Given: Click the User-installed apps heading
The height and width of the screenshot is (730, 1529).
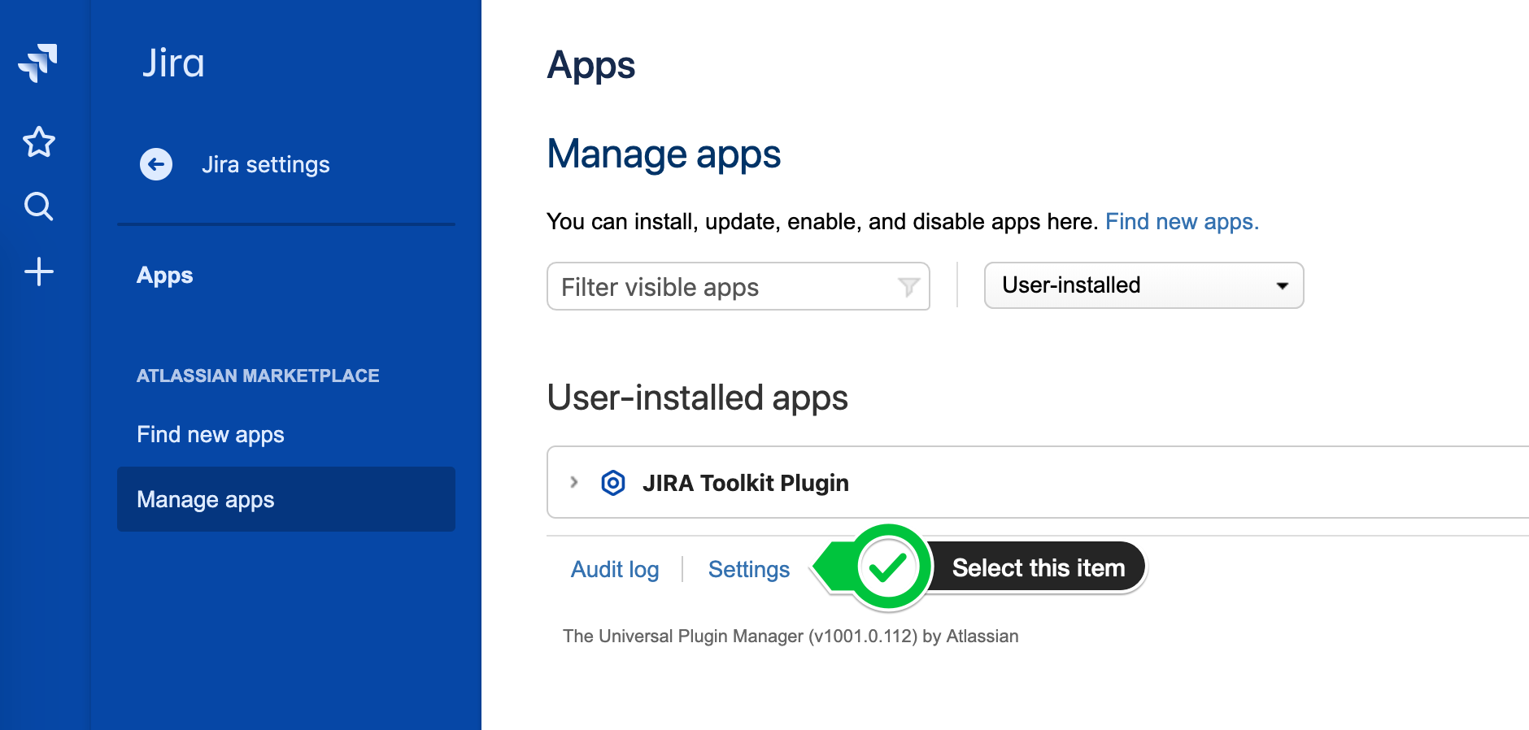Looking at the screenshot, I should (698, 398).
